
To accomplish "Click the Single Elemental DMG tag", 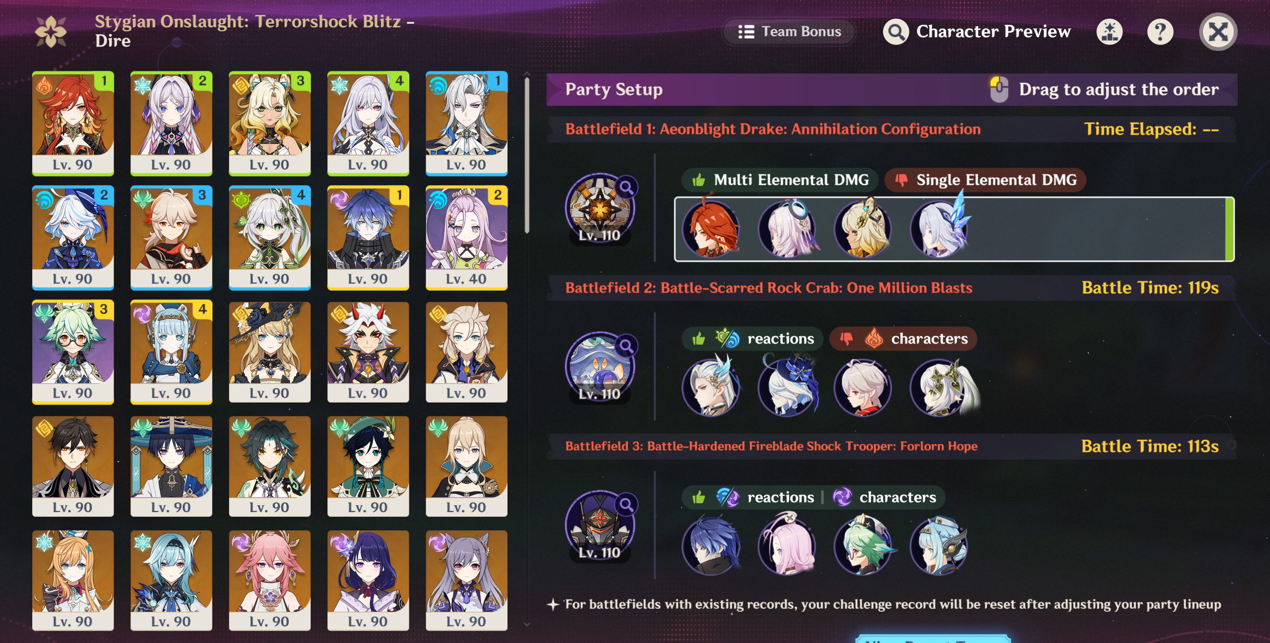I will click(985, 180).
